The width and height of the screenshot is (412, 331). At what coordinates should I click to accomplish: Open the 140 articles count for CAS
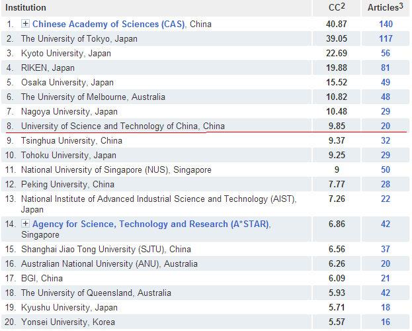(x=385, y=24)
